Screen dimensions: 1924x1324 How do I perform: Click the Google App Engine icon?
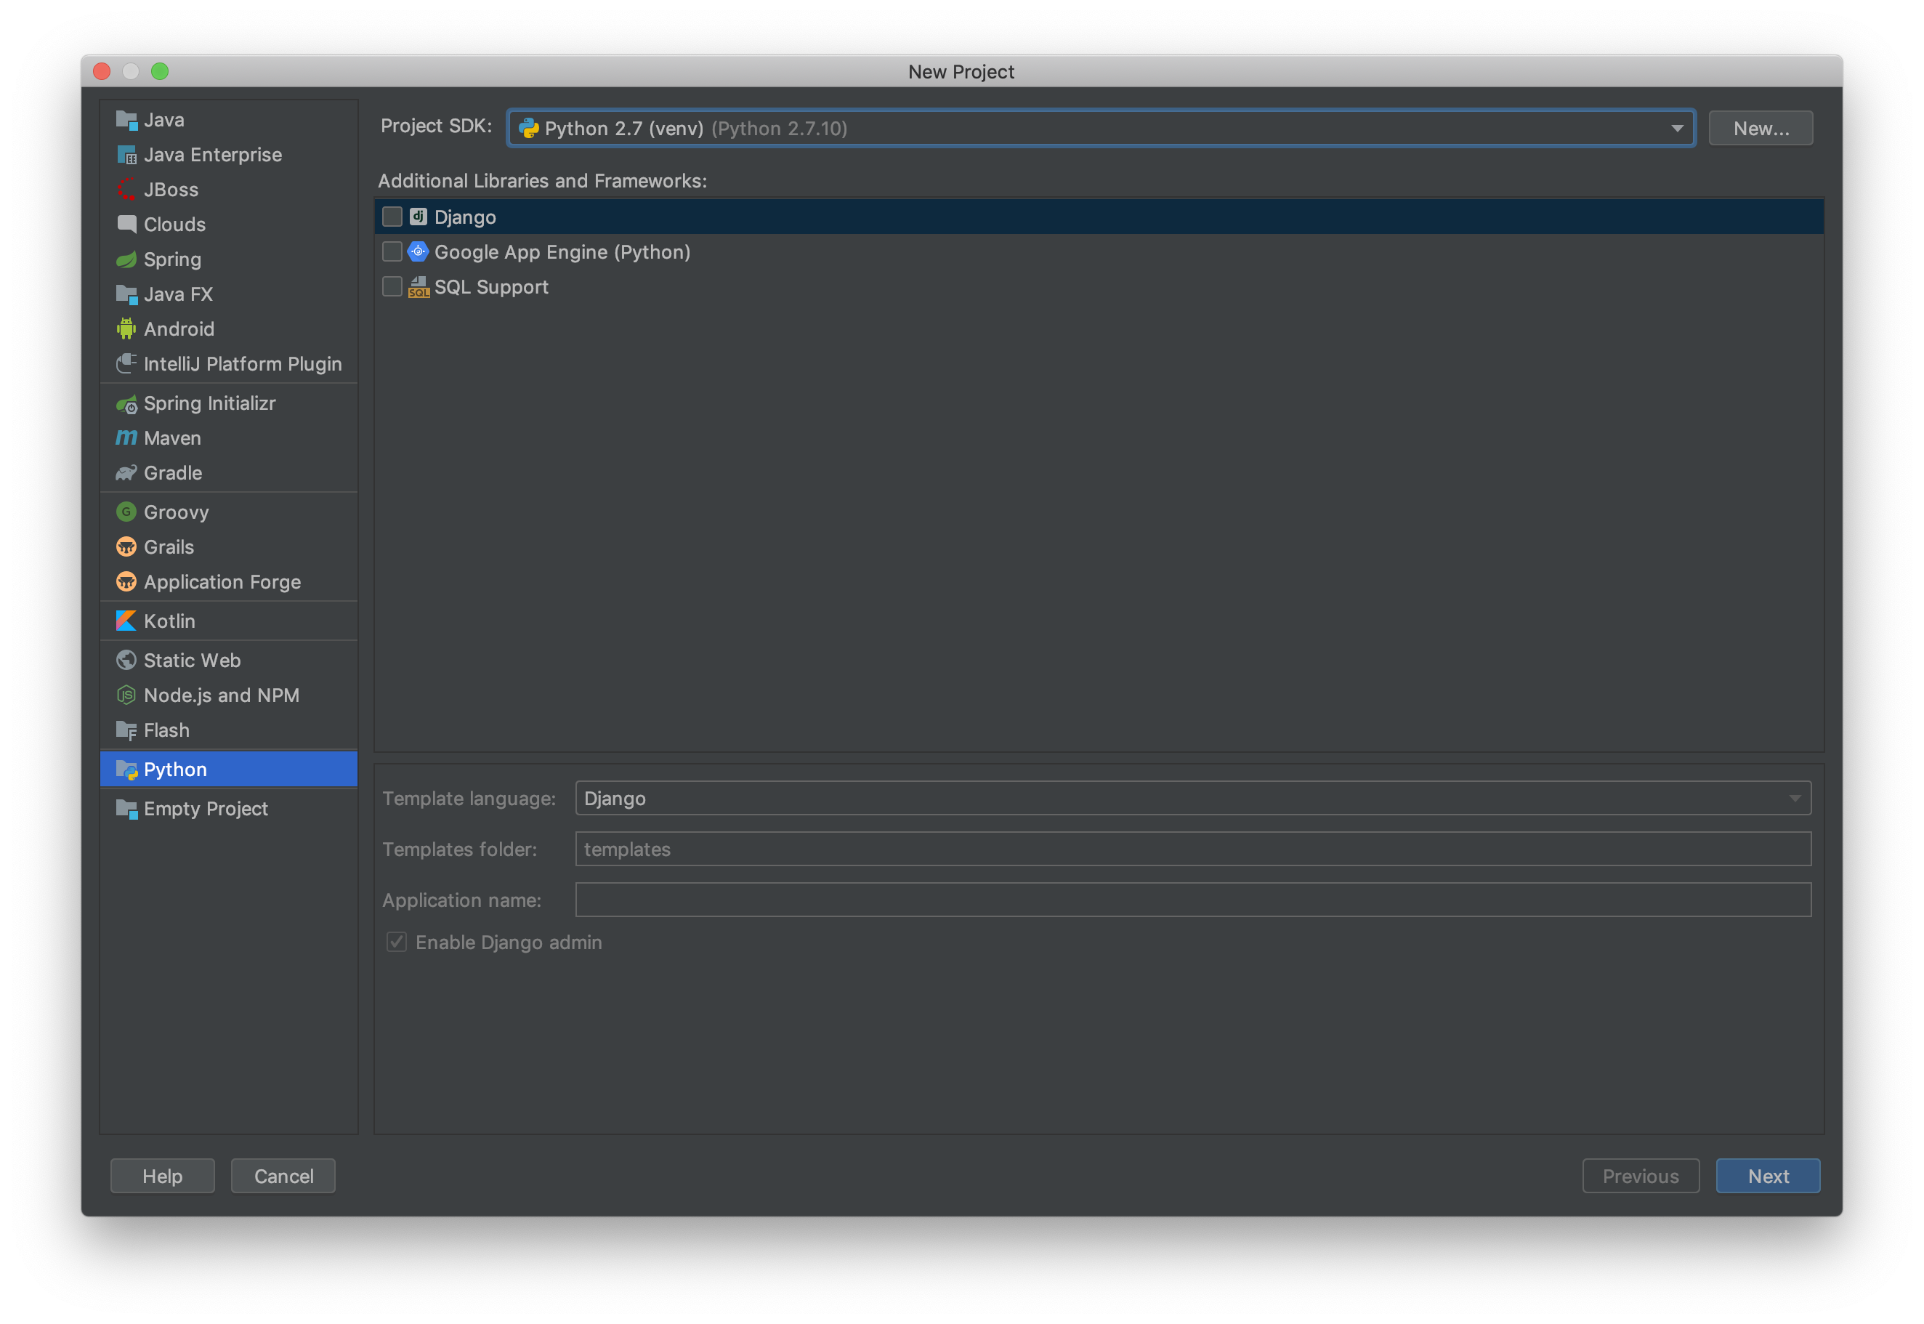click(419, 251)
